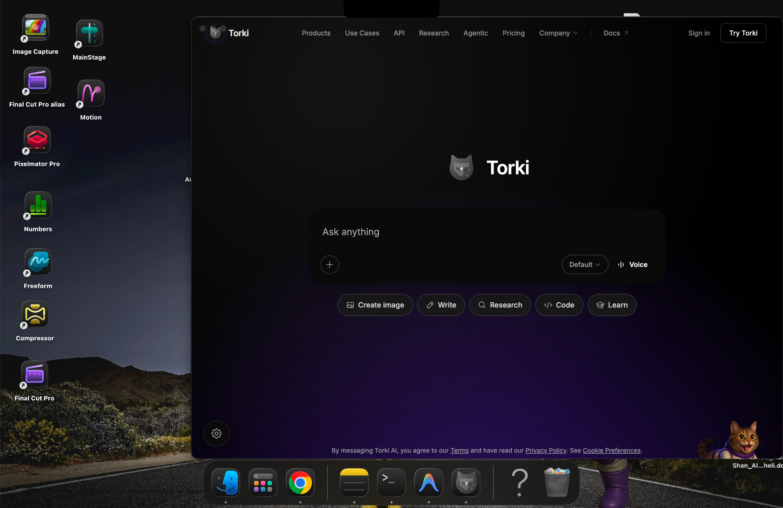The width and height of the screenshot is (783, 508).
Task: Open the Compressor app icon
Action: [x=35, y=314]
